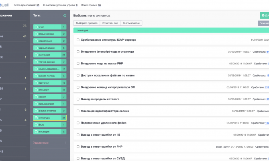Open rule titled Фиксация идентификатора сессии

105,111
